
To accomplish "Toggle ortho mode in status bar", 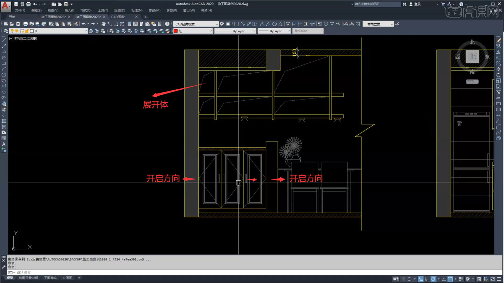I will [427, 279].
